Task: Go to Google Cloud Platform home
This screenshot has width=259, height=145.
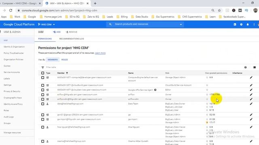Action: [x=19, y=24]
